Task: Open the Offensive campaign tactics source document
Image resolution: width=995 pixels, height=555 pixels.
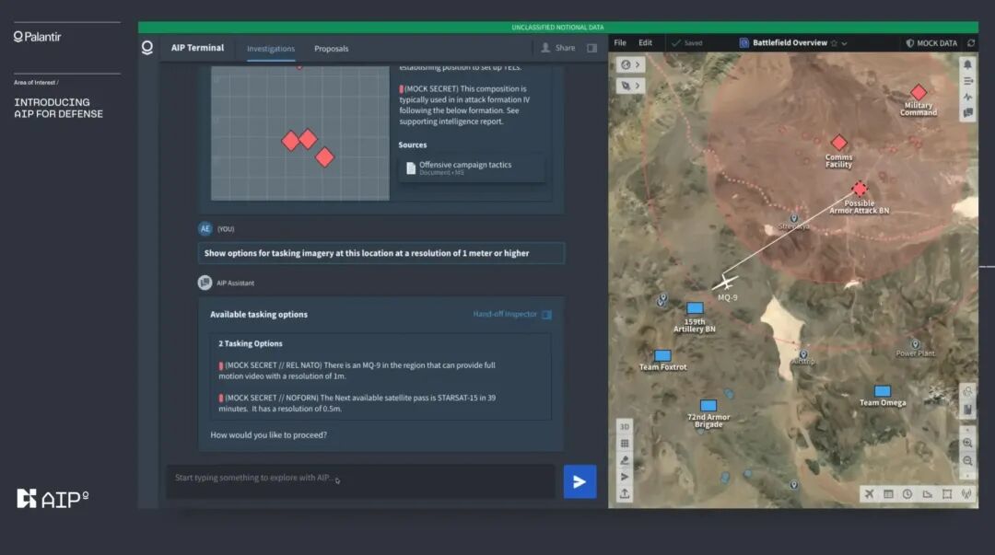Action: [x=471, y=168]
